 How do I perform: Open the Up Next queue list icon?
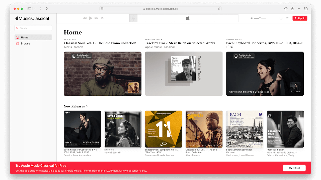click(x=287, y=18)
